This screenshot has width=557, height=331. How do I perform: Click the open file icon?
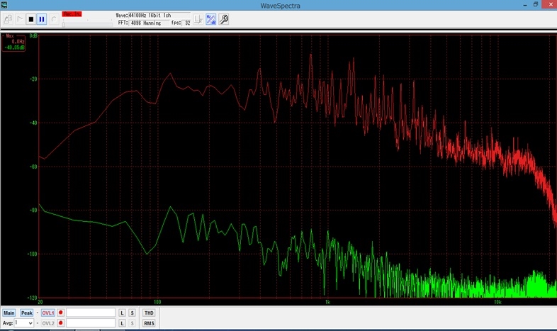8,19
